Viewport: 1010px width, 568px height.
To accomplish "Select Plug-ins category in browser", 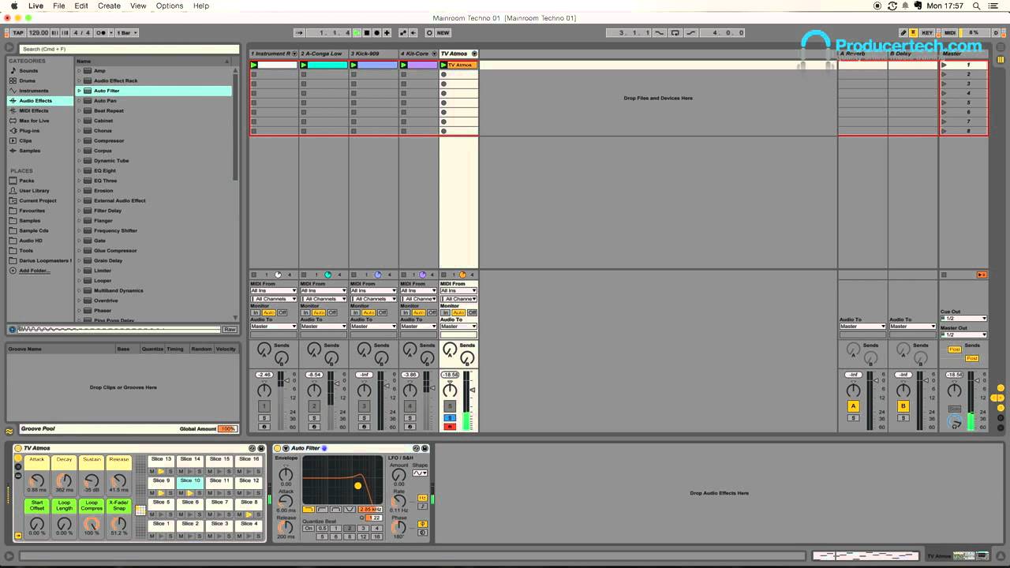I will (x=29, y=130).
